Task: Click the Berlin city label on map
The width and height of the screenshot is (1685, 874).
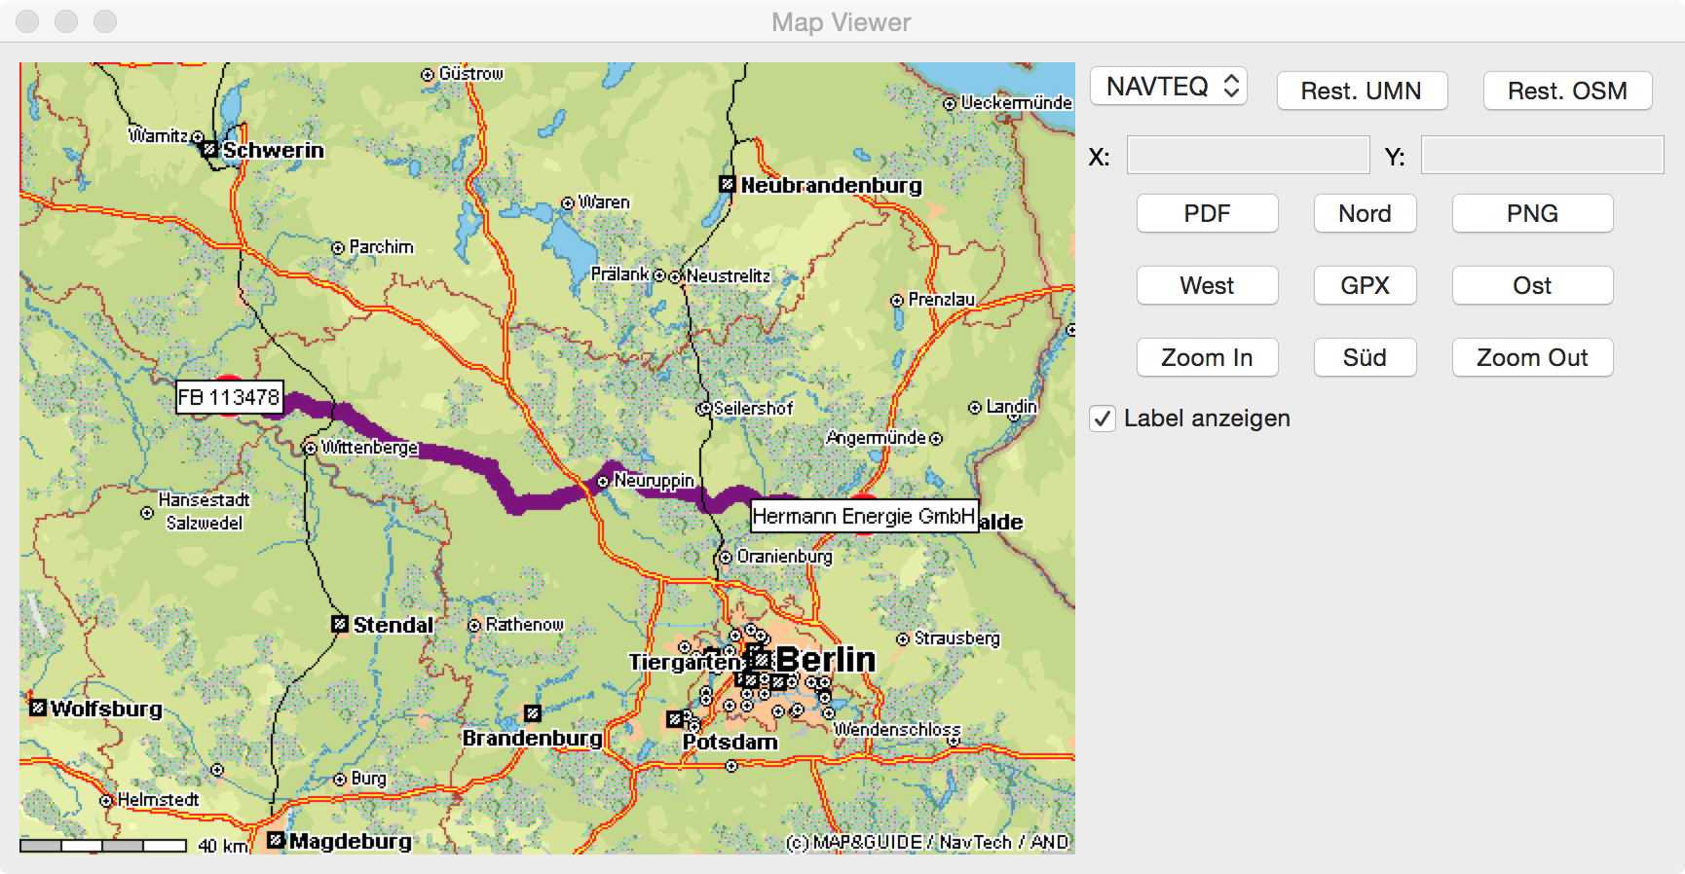Action: (826, 659)
